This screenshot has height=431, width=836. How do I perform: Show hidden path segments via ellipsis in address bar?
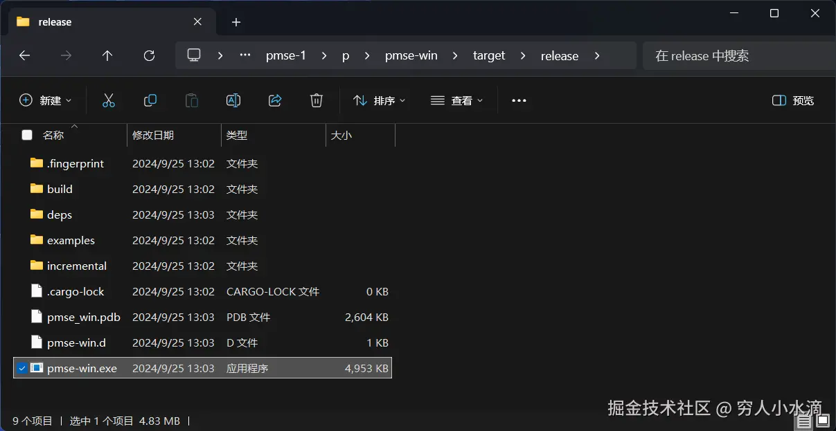point(245,55)
